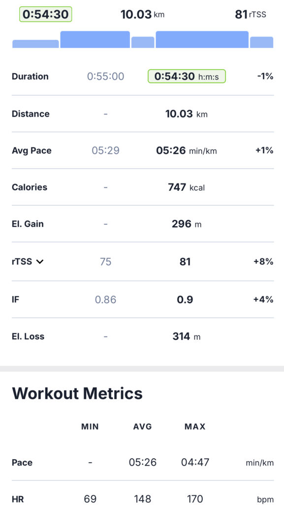The width and height of the screenshot is (284, 505).
Task: Tap the 747 kcal Calories value
Action: 187,187
